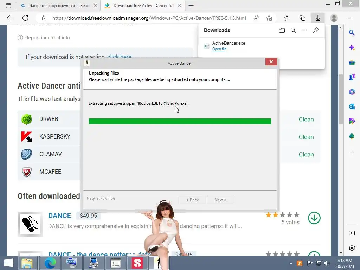Download DANCE with the green arrow icon
This screenshot has height=270, width=360.
pyautogui.click(x=314, y=218)
